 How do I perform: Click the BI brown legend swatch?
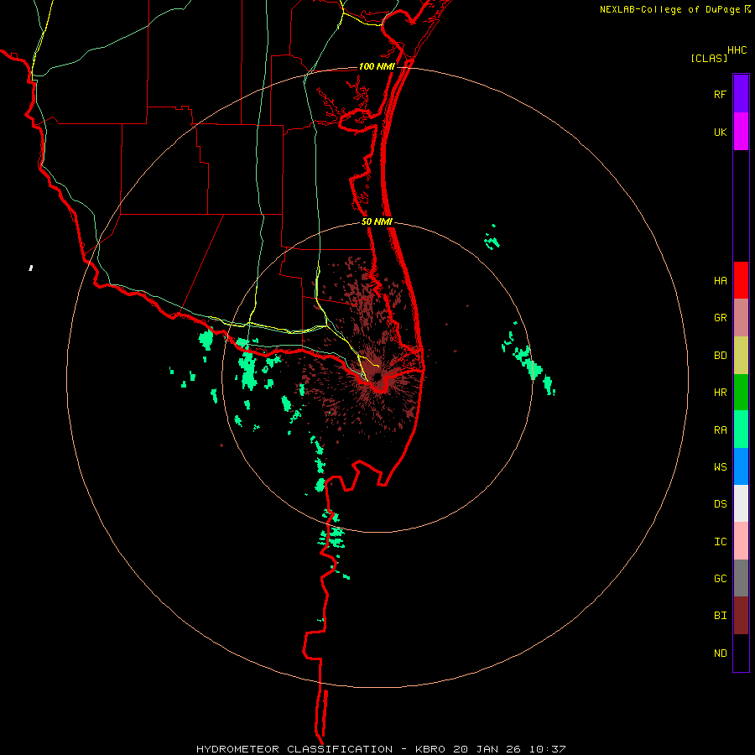coord(741,616)
